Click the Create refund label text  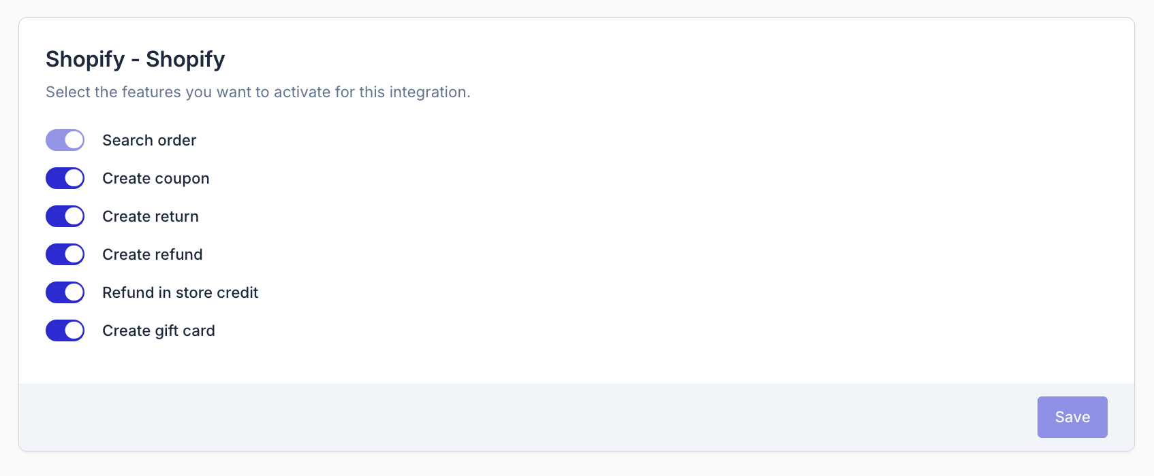point(153,254)
